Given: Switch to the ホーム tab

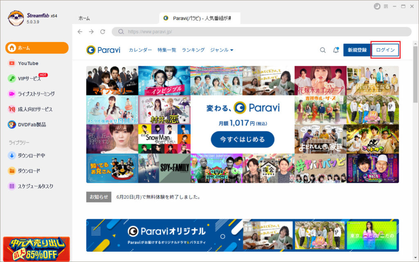Looking at the screenshot, I should pyautogui.click(x=84, y=18).
